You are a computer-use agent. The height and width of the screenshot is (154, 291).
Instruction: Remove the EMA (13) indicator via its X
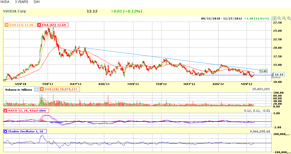pos(7,25)
